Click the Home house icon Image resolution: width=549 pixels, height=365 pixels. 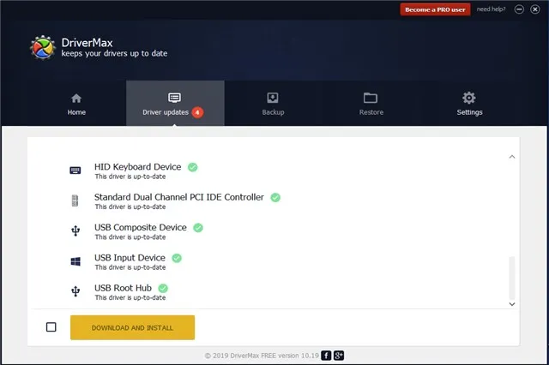click(x=76, y=99)
